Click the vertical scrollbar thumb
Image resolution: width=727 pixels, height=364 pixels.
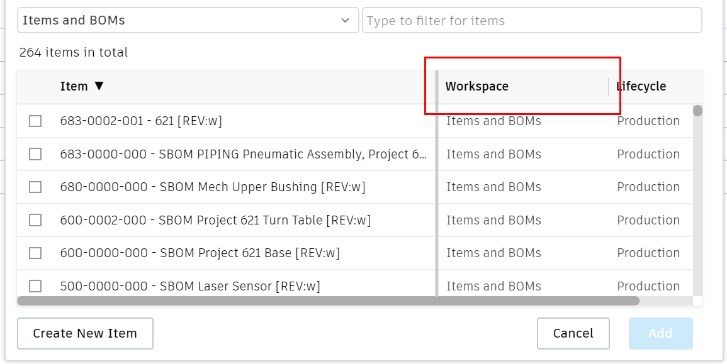697,111
